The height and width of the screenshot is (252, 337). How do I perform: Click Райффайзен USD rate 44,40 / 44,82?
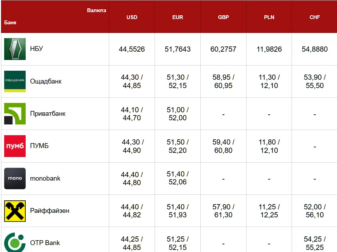(132, 211)
